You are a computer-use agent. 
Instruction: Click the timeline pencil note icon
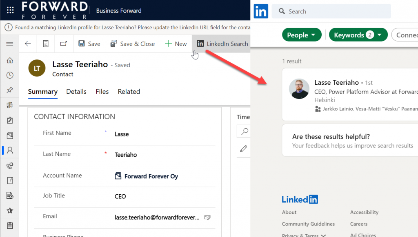[243, 149]
